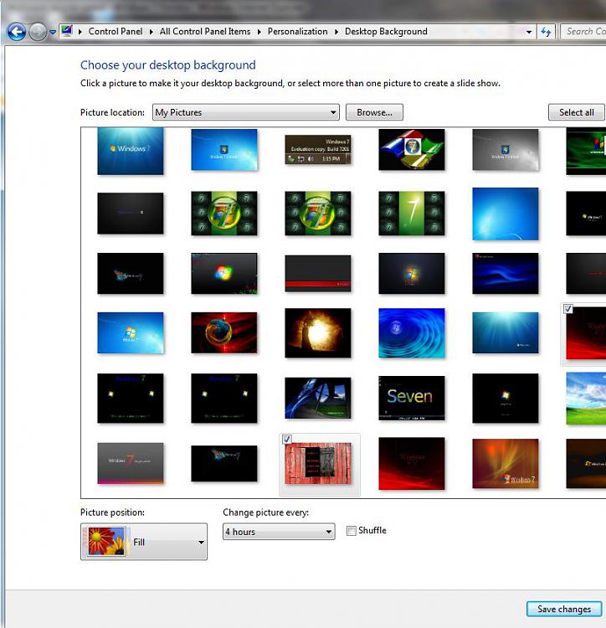606x628 pixels.
Task: Go to All Control Panel Items breadcrumb
Action: pos(205,31)
